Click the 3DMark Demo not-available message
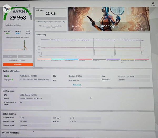 tap(51, 27)
